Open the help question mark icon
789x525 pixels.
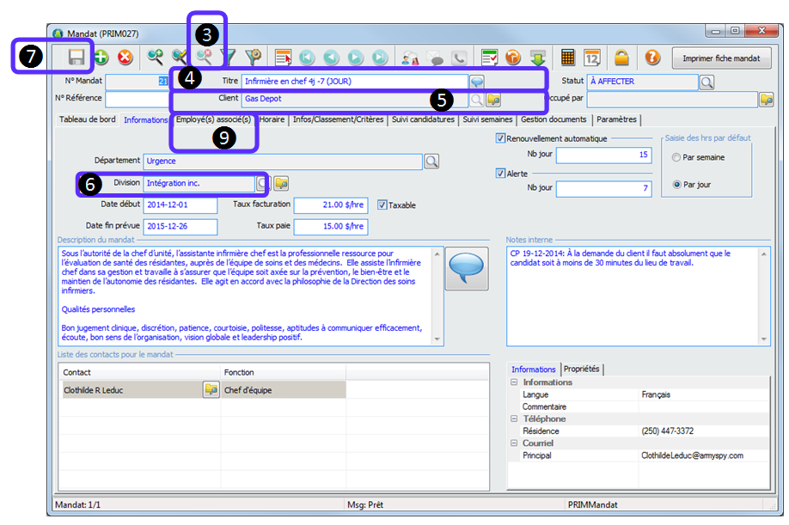tap(652, 58)
